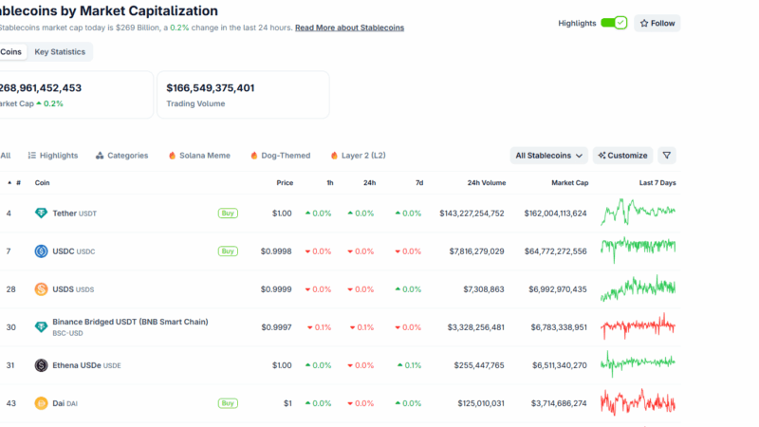Click the Ethena USDe logo icon
The height and width of the screenshot is (427, 759).
click(x=41, y=365)
